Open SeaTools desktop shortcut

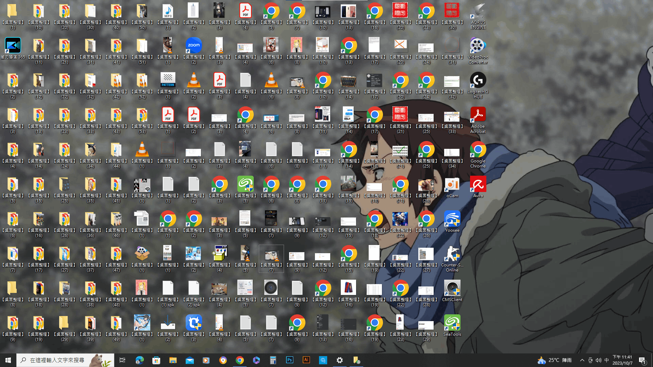(x=452, y=323)
